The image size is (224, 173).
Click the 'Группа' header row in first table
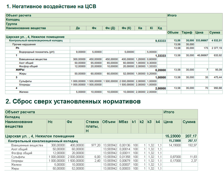[x=11, y=24]
